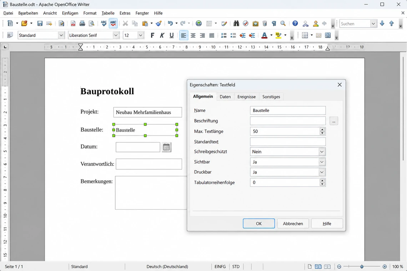Open Styles and Formatting icon
407x271 pixels.
click(x=10, y=35)
